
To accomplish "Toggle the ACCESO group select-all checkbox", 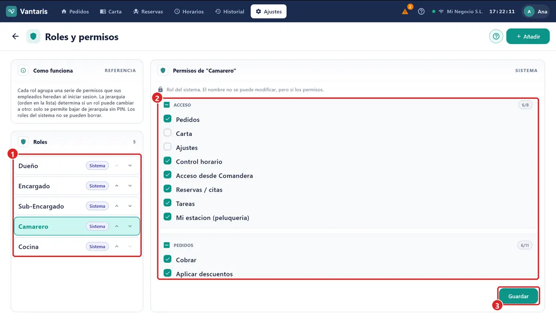I will pos(167,105).
